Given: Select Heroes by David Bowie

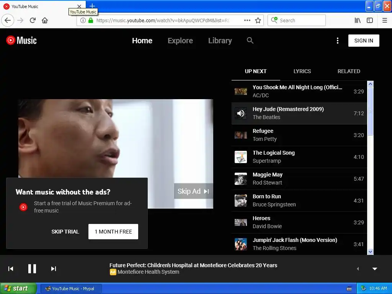Looking at the screenshot, I should (x=299, y=222).
